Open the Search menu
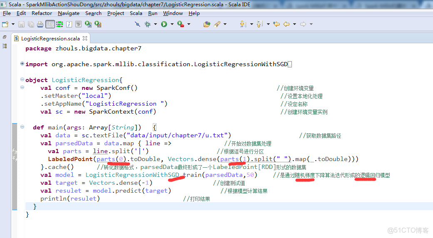The height and width of the screenshot is (238, 433). click(x=93, y=13)
